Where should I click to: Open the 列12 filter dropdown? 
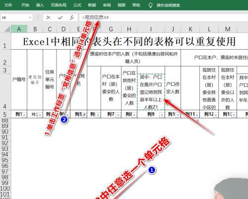point(215,115)
